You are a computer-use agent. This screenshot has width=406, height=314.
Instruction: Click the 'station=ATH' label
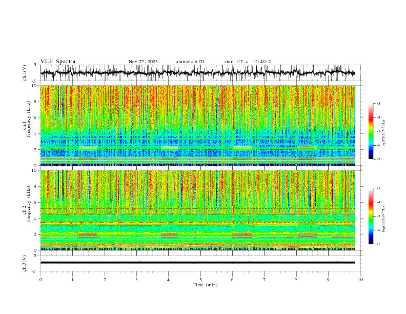coord(190,62)
